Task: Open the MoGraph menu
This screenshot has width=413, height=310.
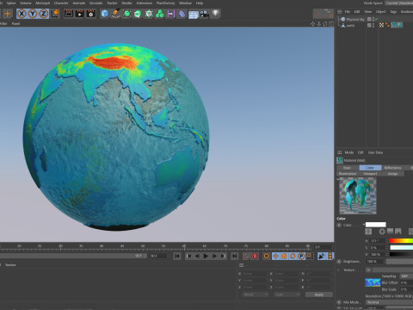Action: (x=42, y=3)
